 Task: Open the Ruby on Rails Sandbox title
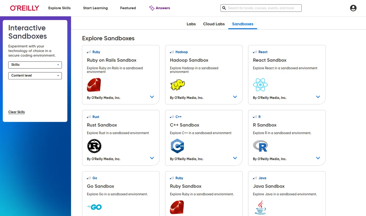click(112, 60)
